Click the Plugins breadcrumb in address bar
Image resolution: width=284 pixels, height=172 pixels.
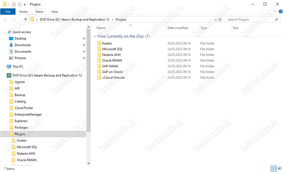(x=121, y=20)
